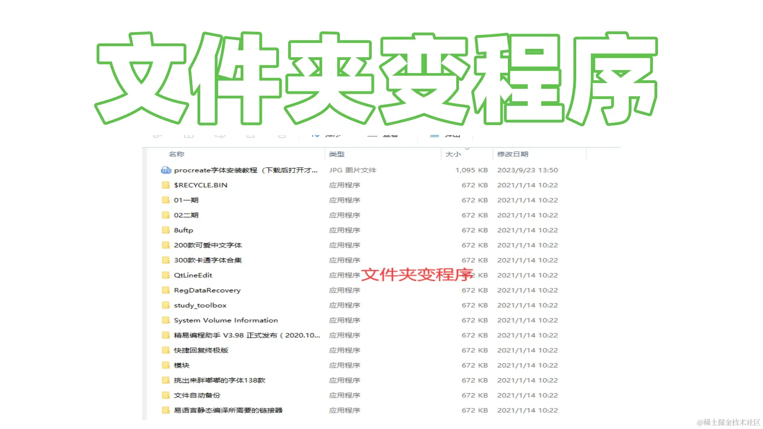Open the RegDataRecovery folder icon
This screenshot has width=763, height=429.
coord(166,290)
